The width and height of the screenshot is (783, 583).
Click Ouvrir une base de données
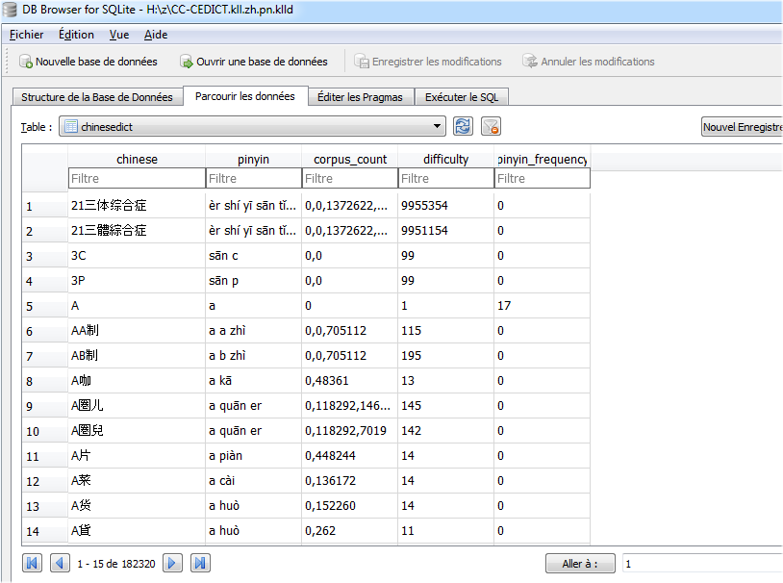coord(254,62)
